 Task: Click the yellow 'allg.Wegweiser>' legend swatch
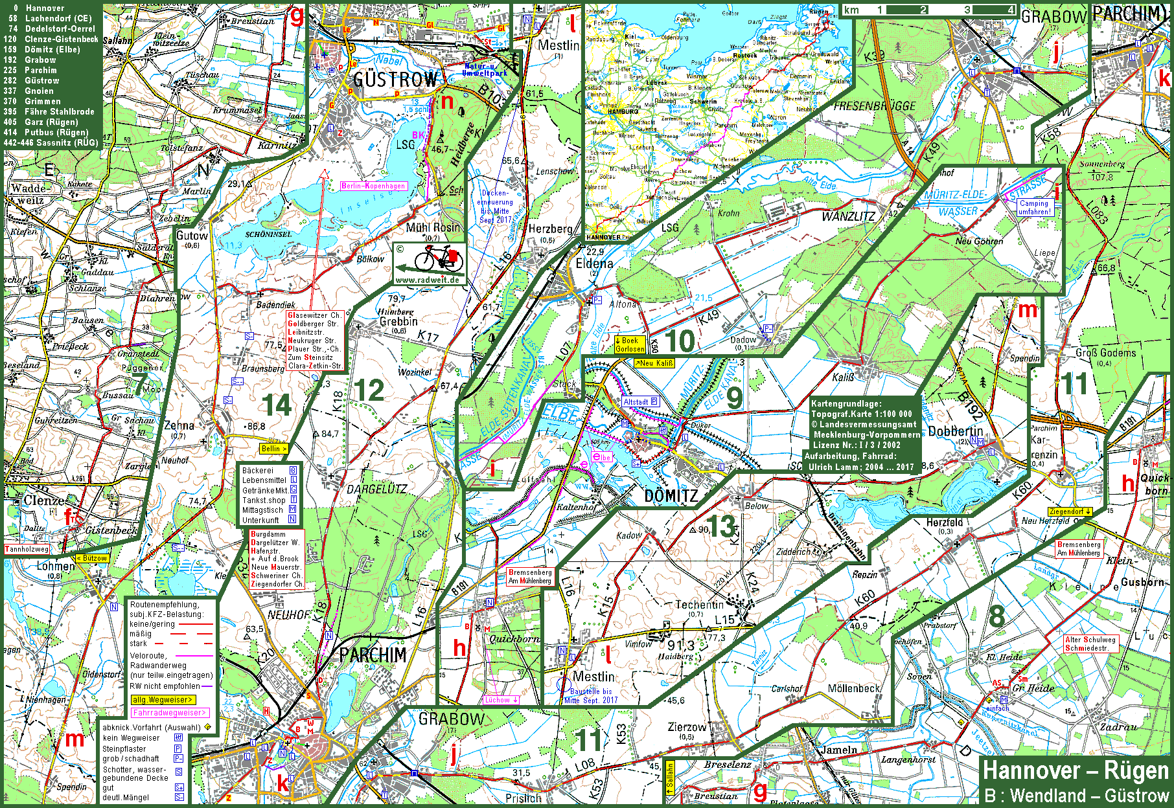tap(163, 699)
